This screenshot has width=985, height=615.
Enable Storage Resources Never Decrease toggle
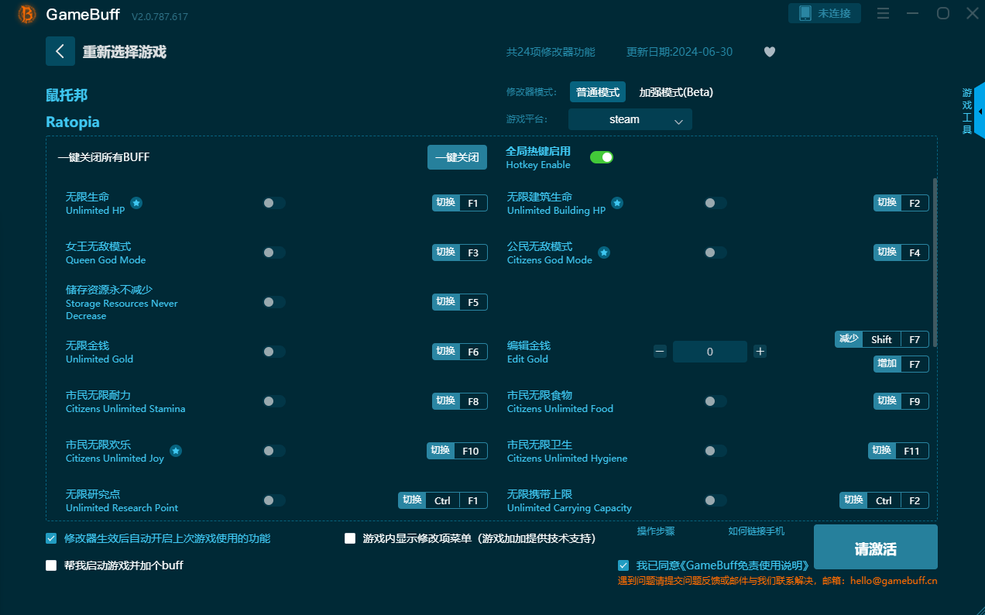point(274,302)
